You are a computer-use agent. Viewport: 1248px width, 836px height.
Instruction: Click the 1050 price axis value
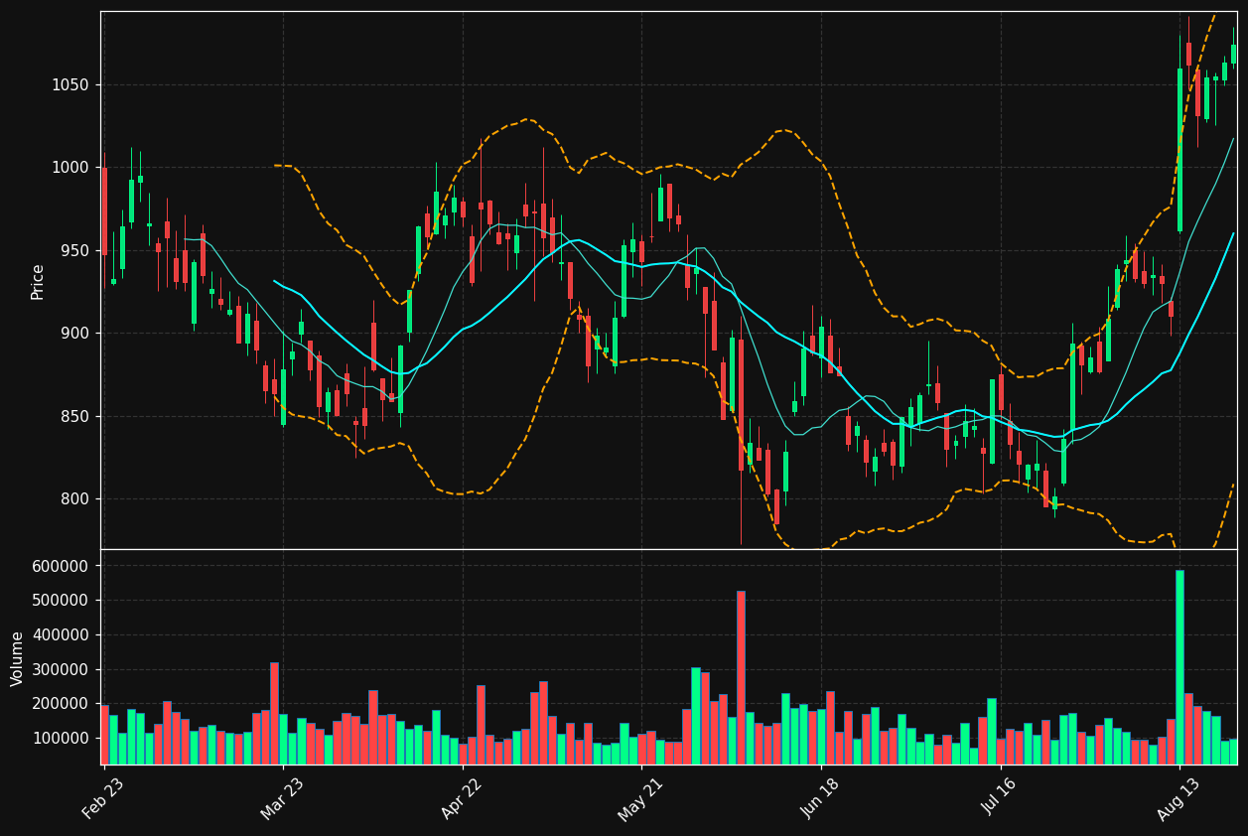click(70, 85)
